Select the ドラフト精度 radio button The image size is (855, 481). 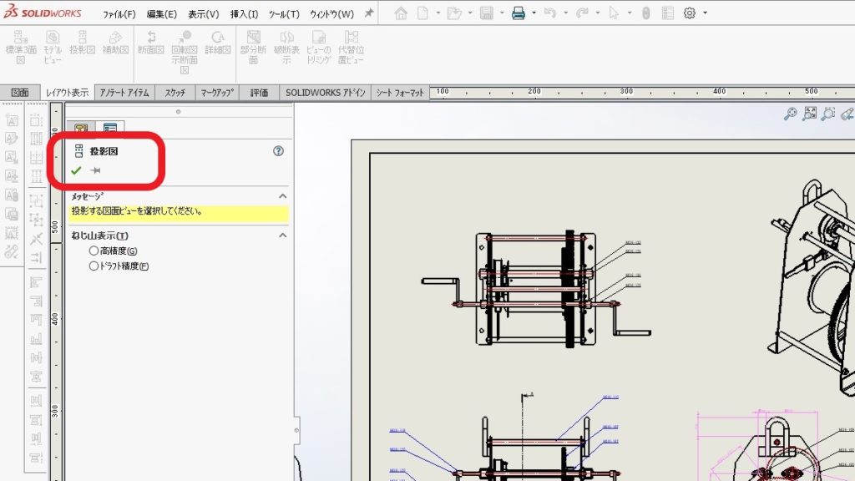point(94,266)
